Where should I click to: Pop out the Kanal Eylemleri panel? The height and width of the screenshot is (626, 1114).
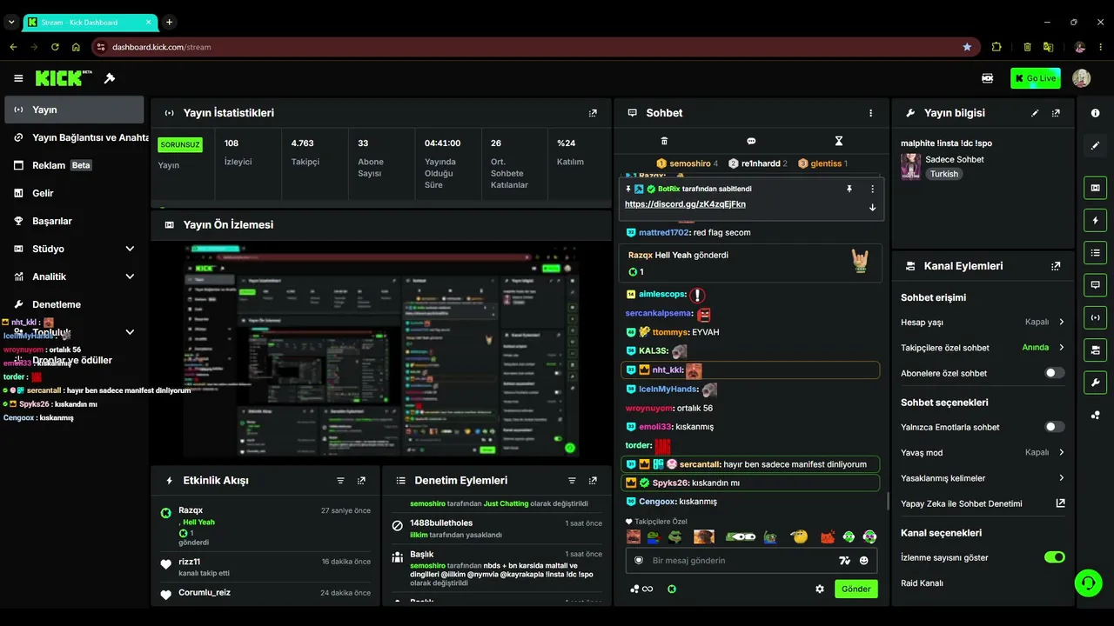(1056, 266)
